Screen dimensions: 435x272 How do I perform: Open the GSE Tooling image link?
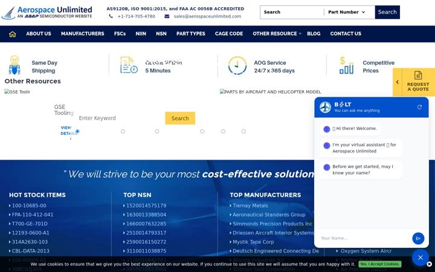pyautogui.click(x=17, y=92)
